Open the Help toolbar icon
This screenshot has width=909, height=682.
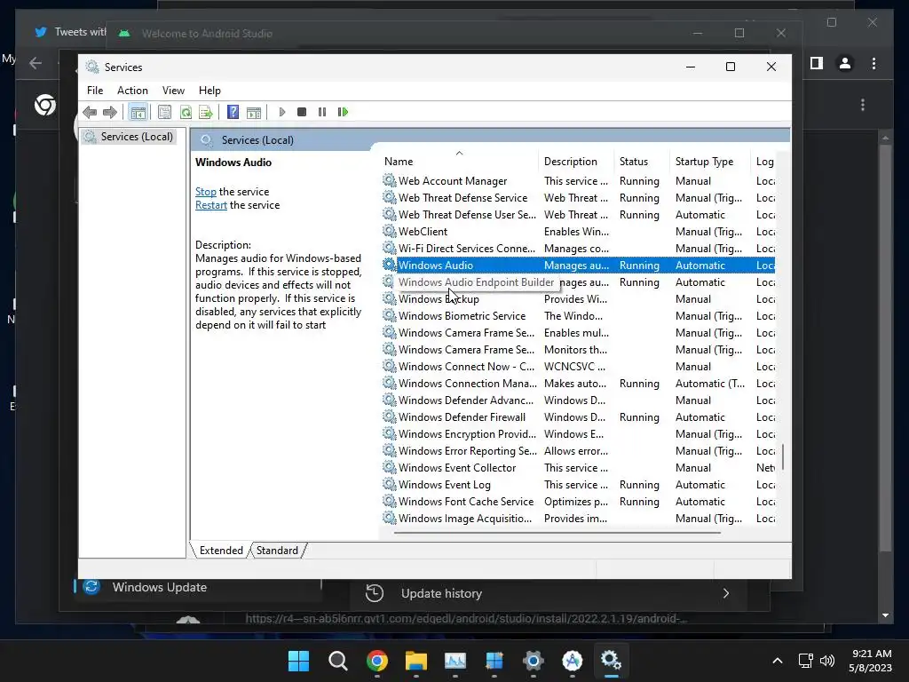tap(233, 112)
